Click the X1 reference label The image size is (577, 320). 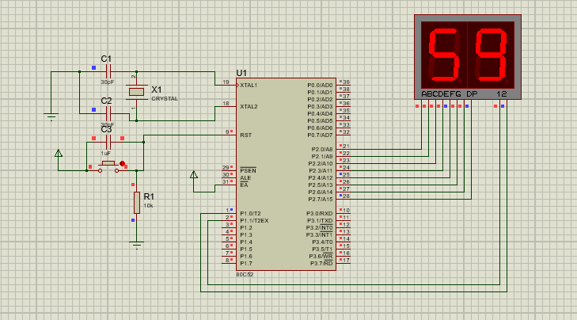click(x=157, y=90)
